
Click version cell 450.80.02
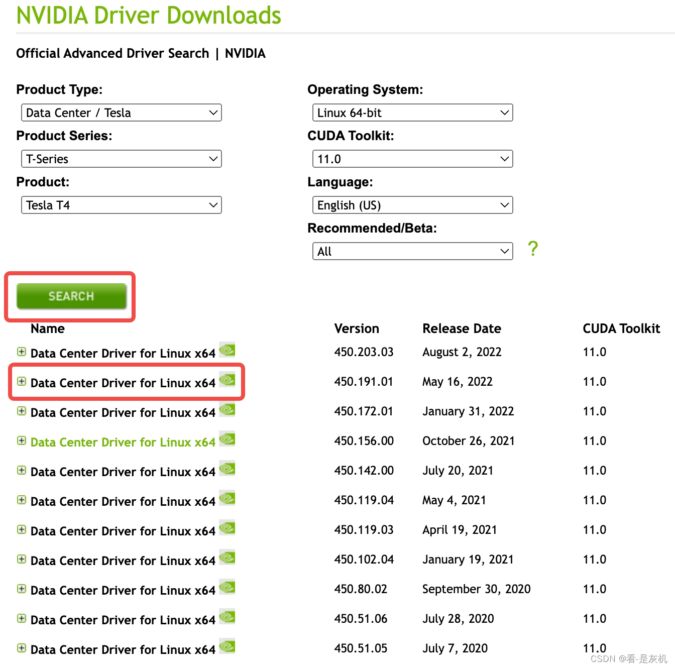361,589
